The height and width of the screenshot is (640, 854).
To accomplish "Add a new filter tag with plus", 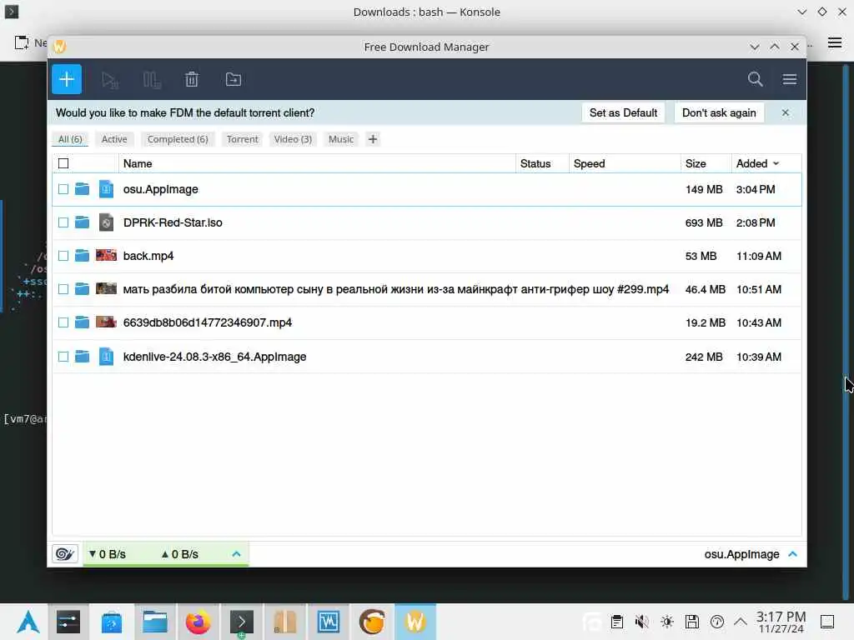I will (373, 139).
